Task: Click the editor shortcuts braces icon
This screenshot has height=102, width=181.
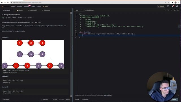Action: click(x=168, y=10)
